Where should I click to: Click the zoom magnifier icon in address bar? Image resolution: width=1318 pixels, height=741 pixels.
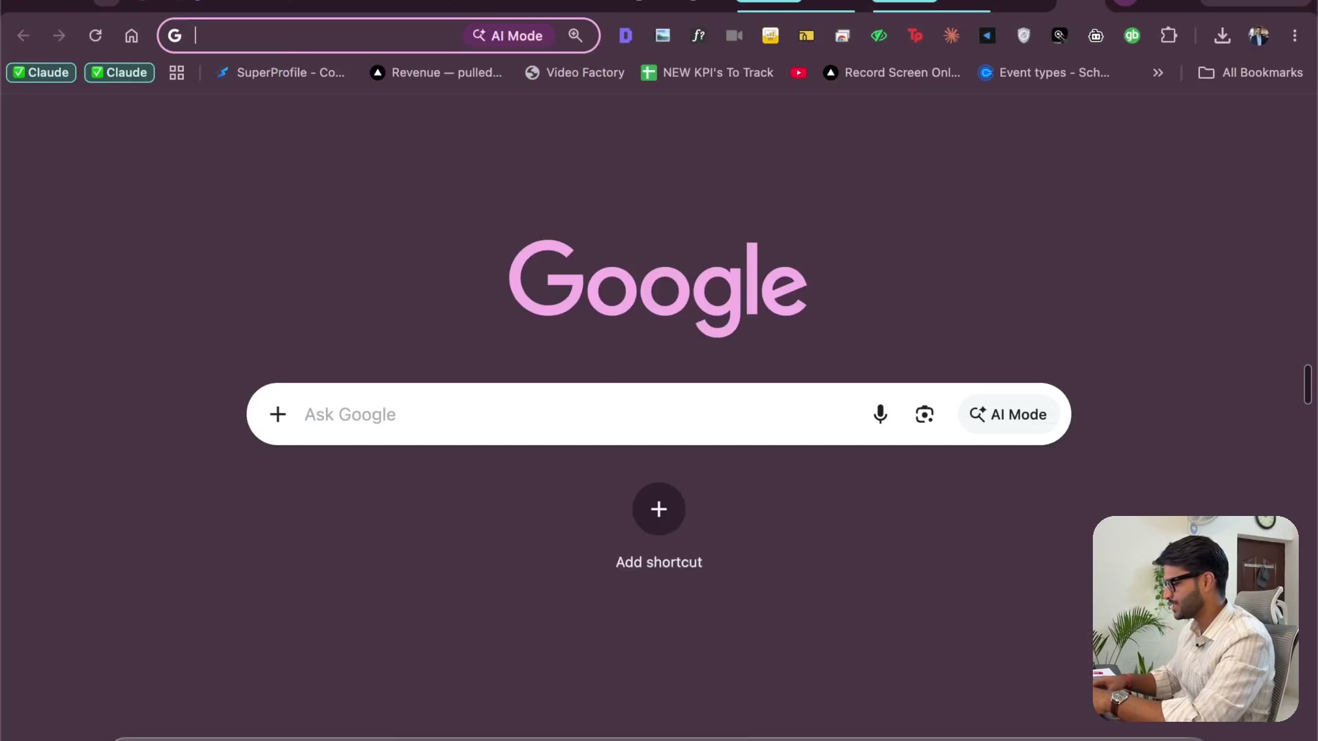click(575, 36)
